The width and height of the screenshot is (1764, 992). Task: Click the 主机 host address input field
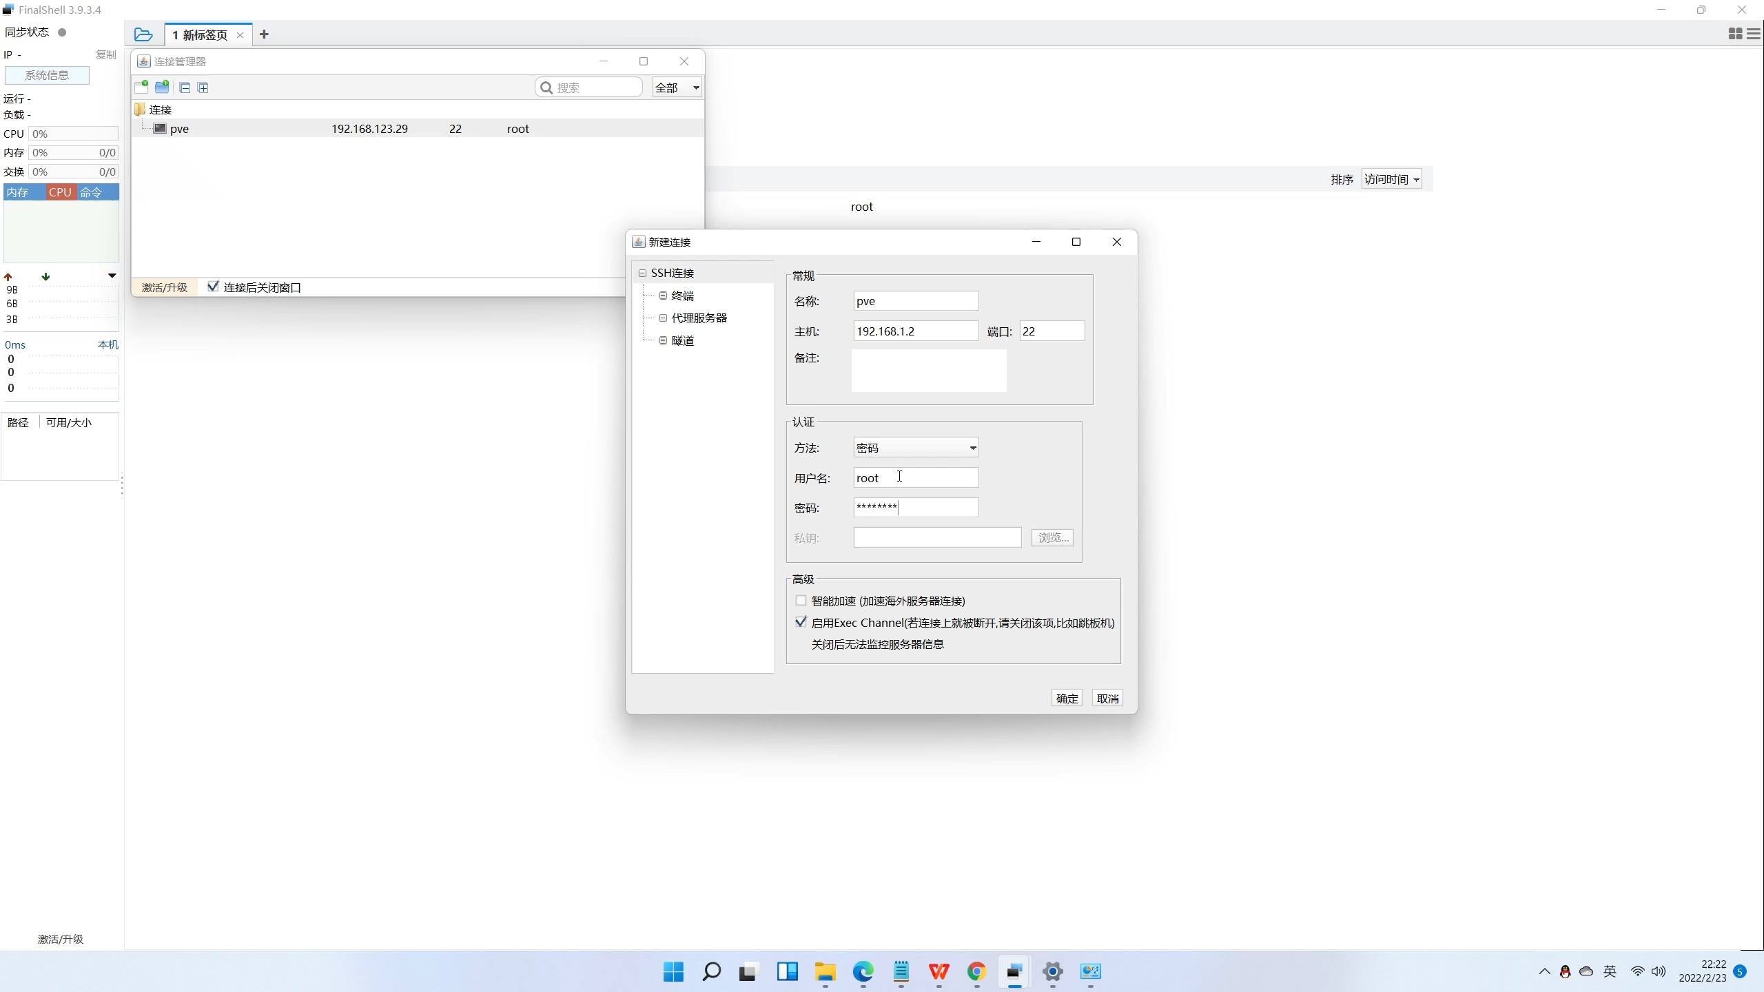pyautogui.click(x=915, y=331)
